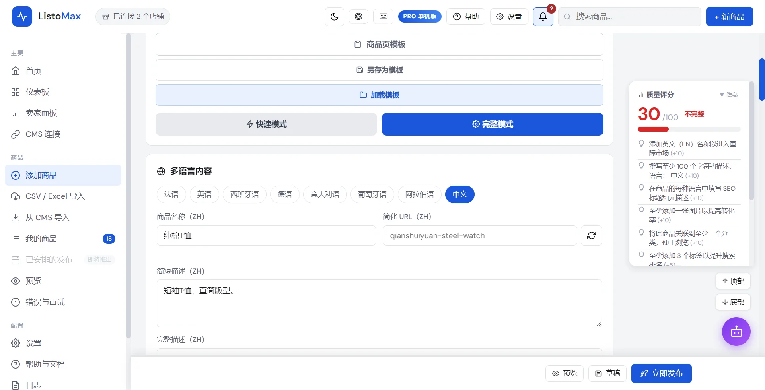The height and width of the screenshot is (390, 765).
Task: Toggle dark mode moon icon
Action: (335, 16)
